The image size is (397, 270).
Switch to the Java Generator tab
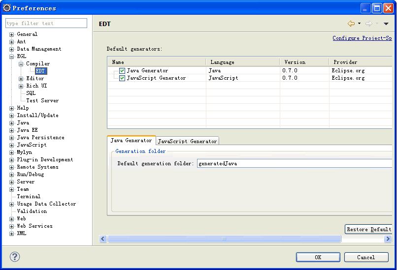pos(131,140)
